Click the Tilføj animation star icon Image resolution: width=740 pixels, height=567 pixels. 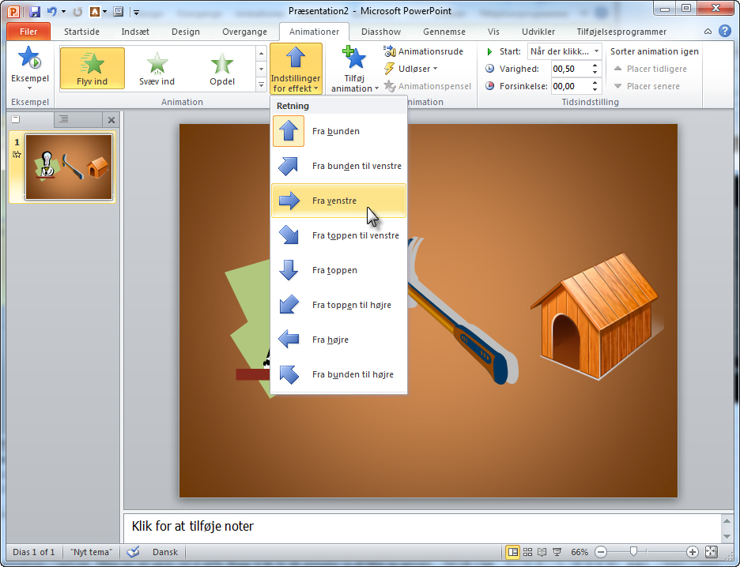(x=354, y=58)
